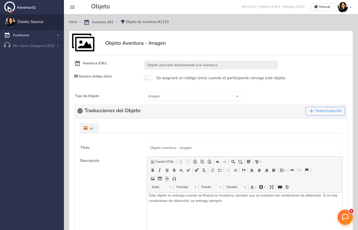Open the Formato dropdown
Screen dimensions: 358x230
[x=186, y=187]
